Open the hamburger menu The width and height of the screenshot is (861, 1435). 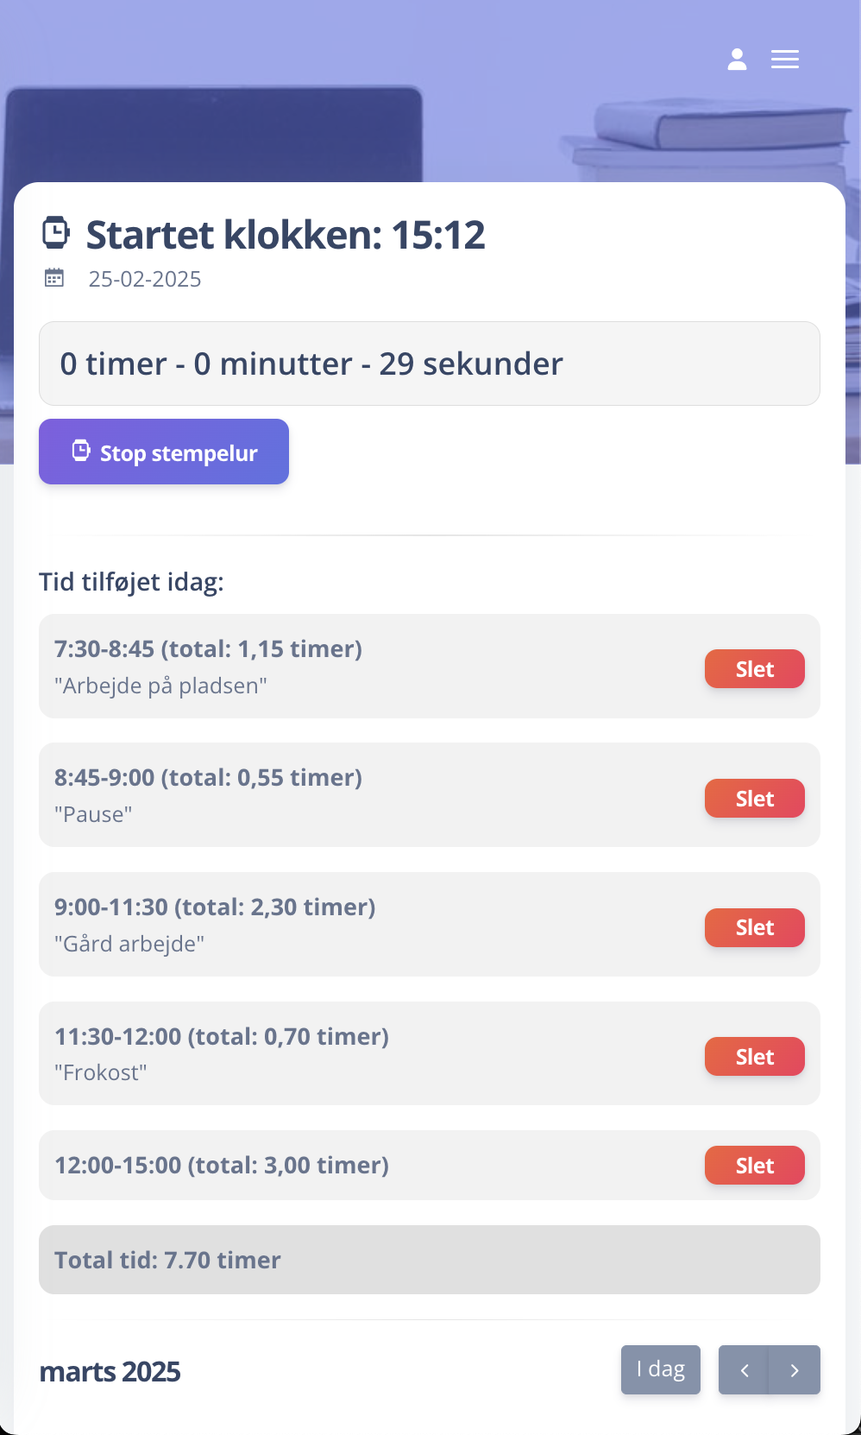tap(785, 59)
